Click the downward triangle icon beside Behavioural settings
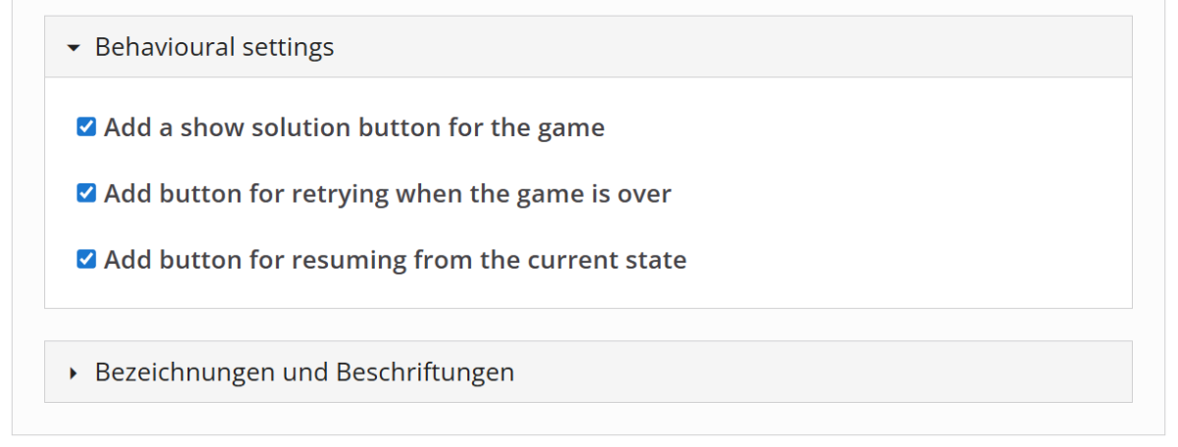 tap(75, 47)
